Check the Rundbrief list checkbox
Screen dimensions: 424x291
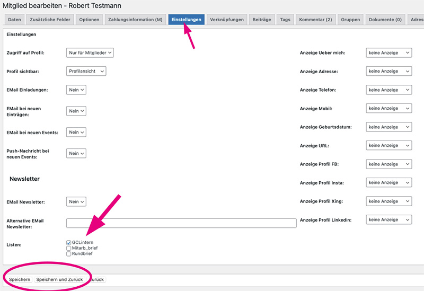coord(69,254)
